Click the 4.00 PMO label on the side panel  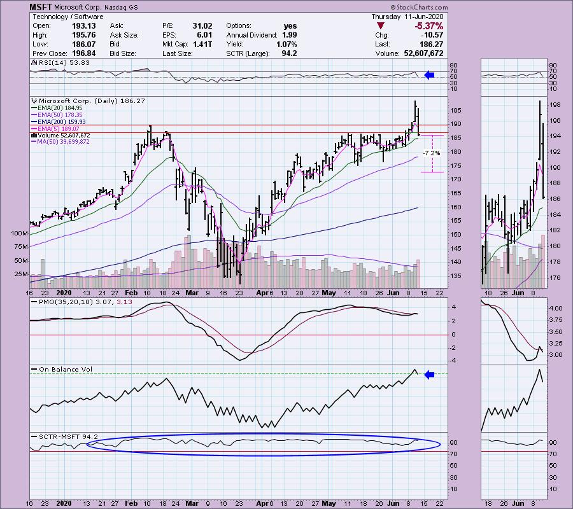pyautogui.click(x=555, y=308)
